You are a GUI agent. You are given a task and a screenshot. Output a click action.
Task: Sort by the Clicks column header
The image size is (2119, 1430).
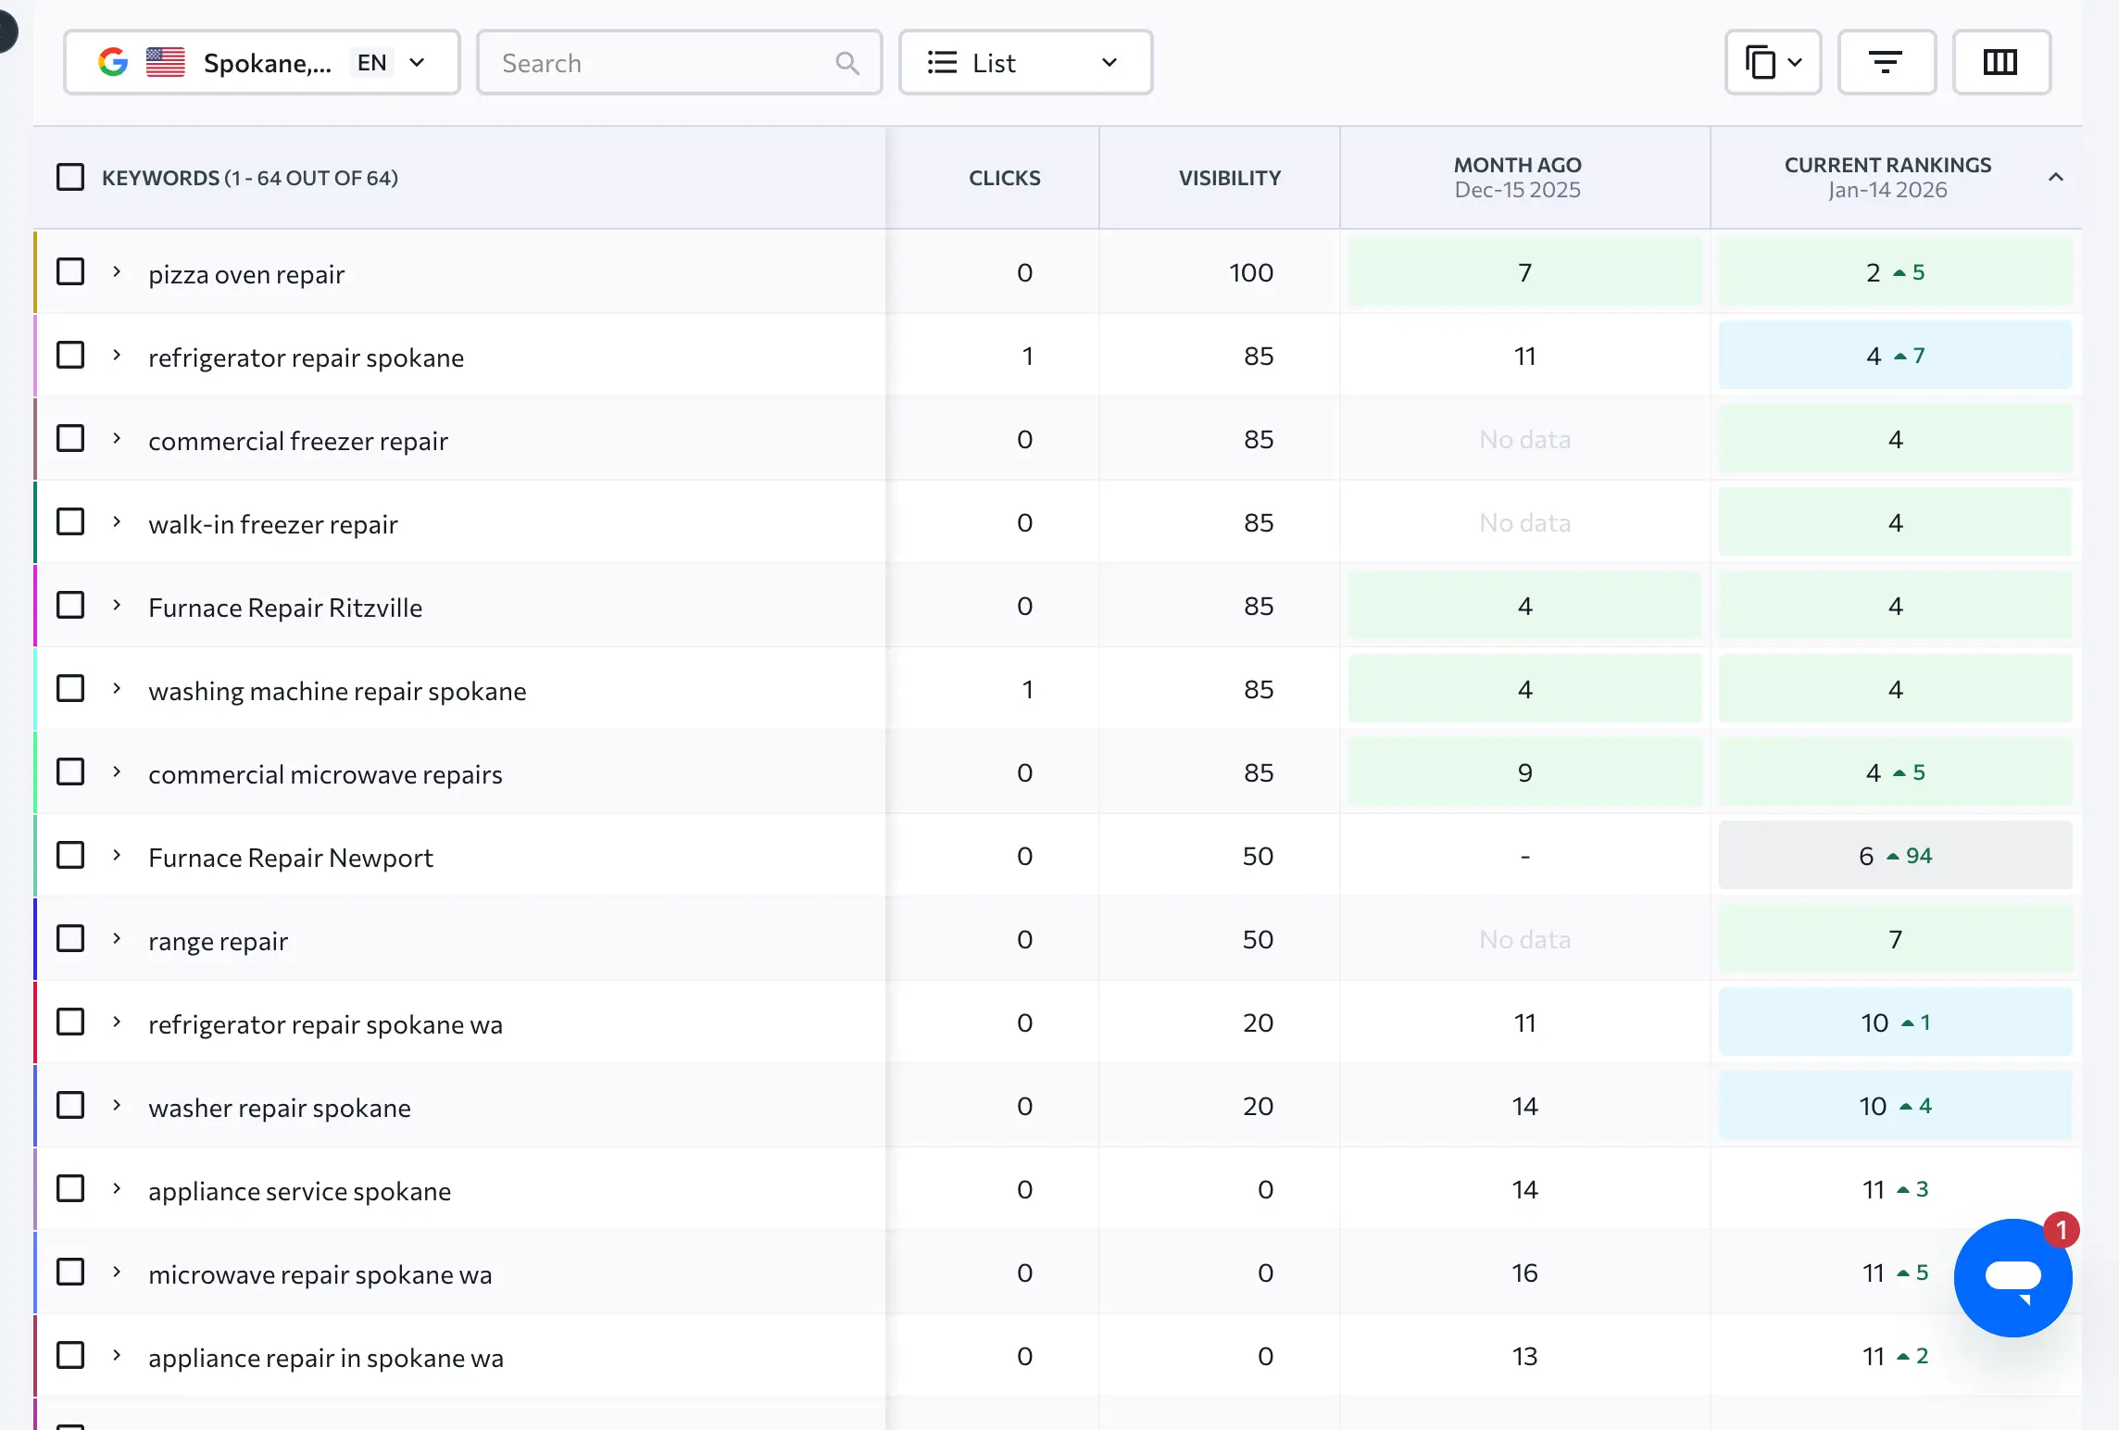pos(1004,178)
